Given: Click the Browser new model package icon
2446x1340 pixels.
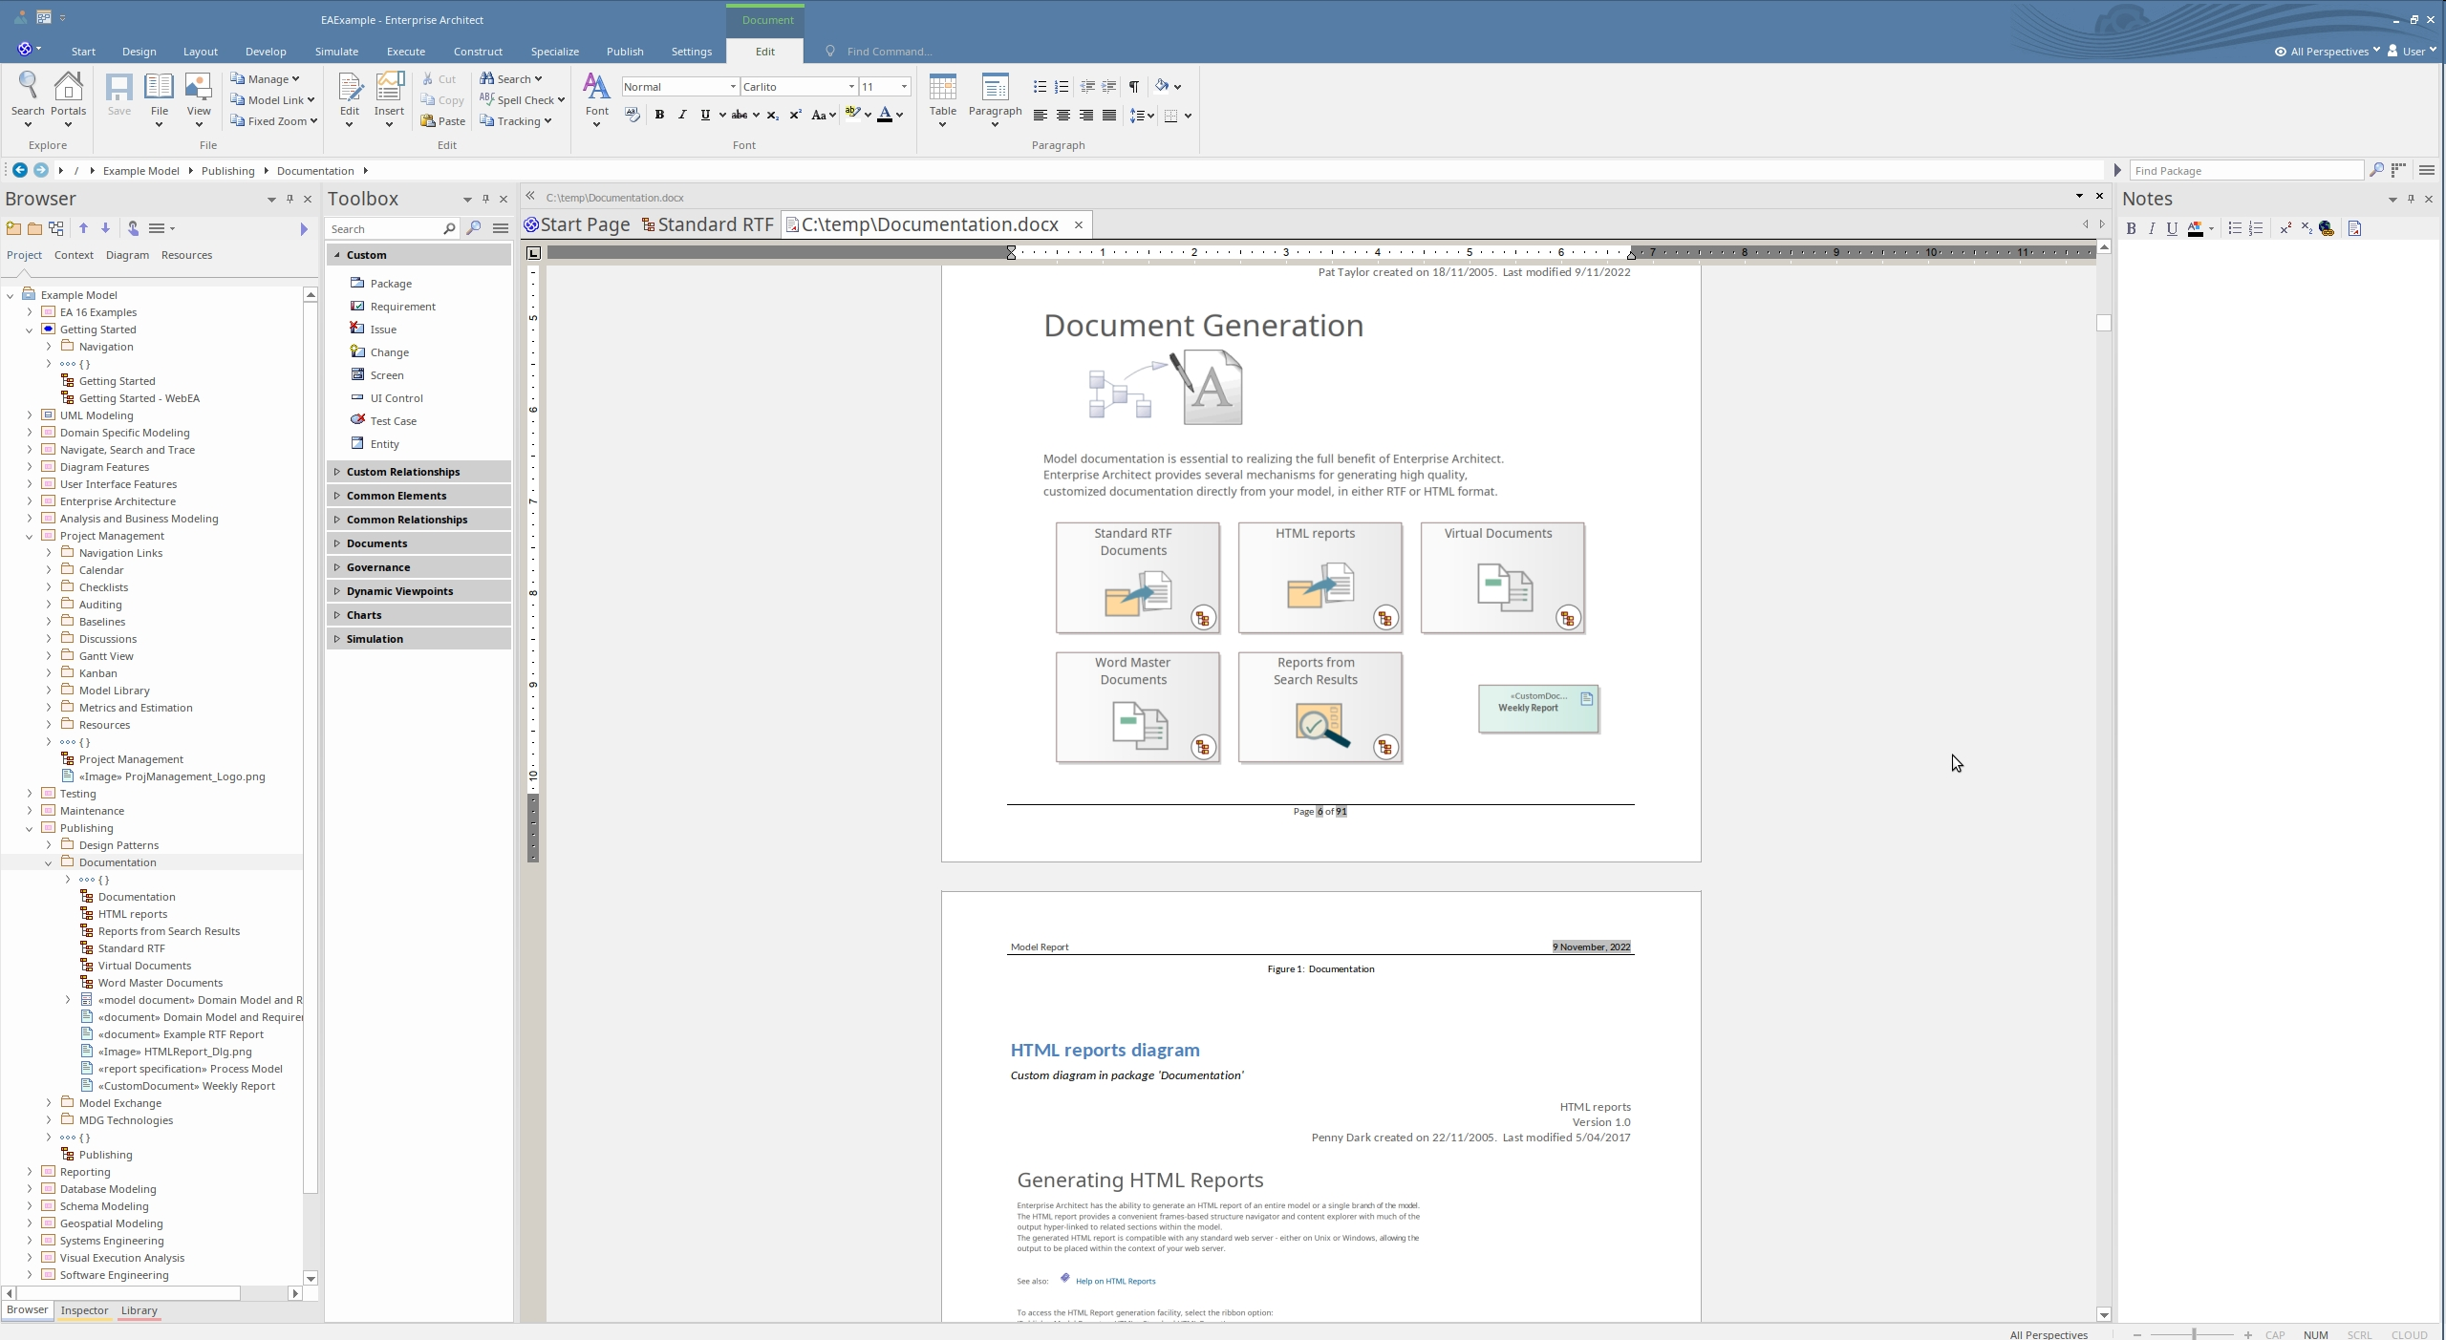Looking at the screenshot, I should click(x=13, y=228).
